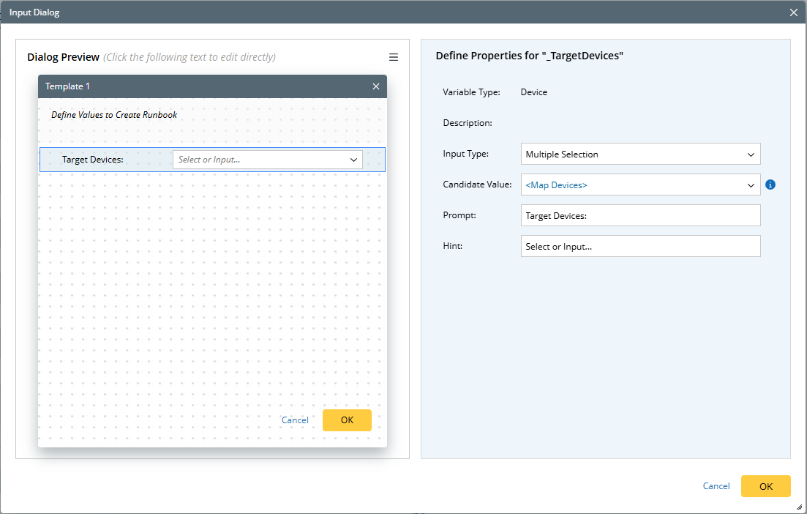This screenshot has height=514, width=807.
Task: Click Cancel link in Template 1 preview
Action: point(295,420)
